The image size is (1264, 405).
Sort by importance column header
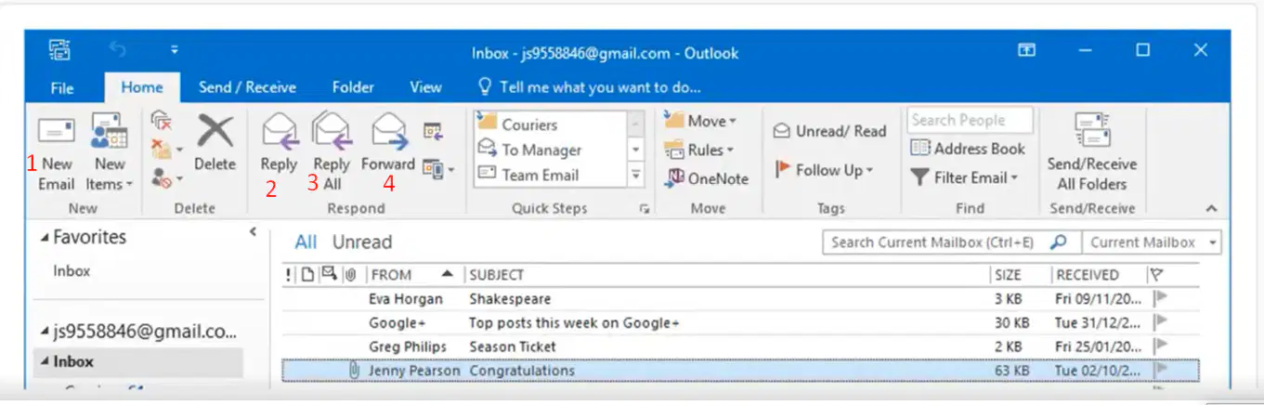click(x=289, y=275)
